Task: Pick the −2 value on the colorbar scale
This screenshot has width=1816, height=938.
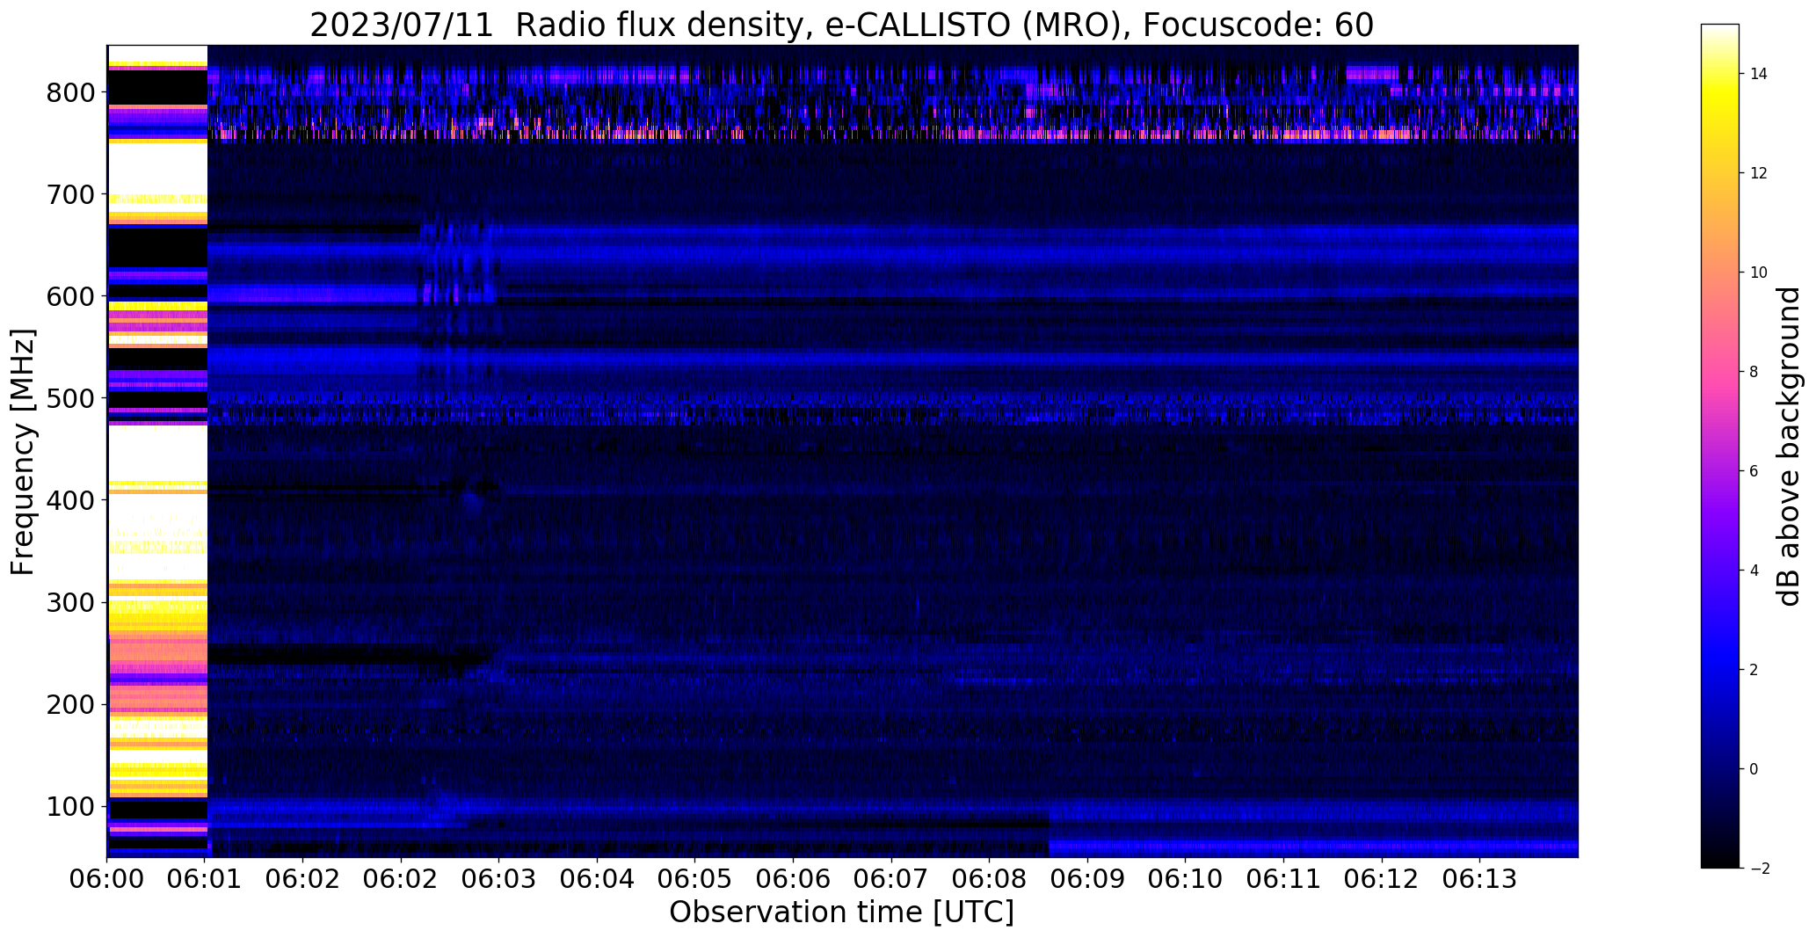Action: pos(1758,869)
